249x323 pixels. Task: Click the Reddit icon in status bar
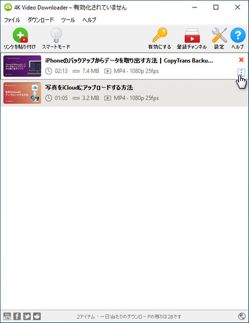[x=37, y=316]
